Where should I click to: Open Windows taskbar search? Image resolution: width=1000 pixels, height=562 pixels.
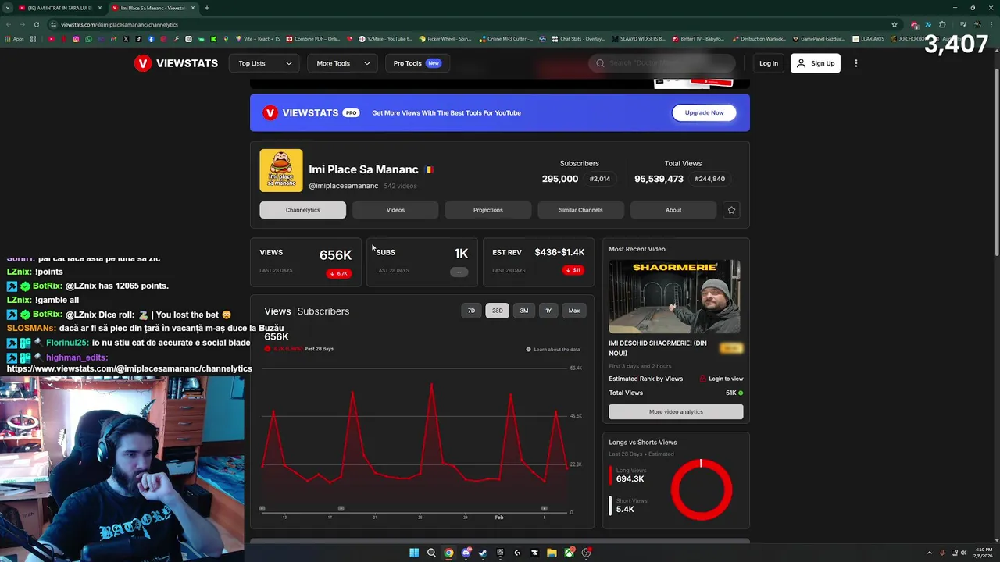[x=431, y=553]
